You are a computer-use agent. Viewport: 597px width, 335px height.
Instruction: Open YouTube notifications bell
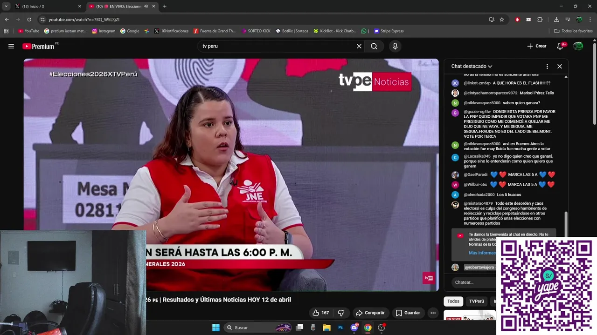tap(561, 46)
